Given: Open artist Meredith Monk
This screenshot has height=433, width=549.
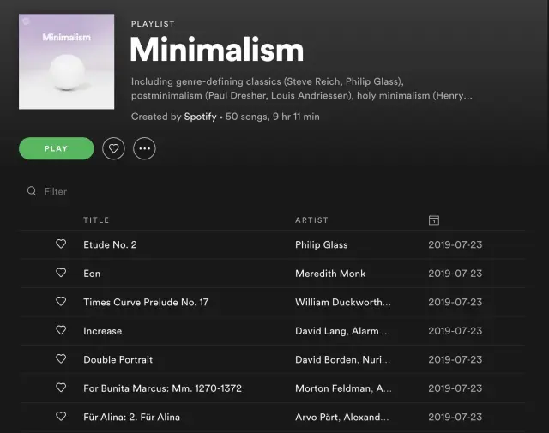Looking at the screenshot, I should coord(329,274).
